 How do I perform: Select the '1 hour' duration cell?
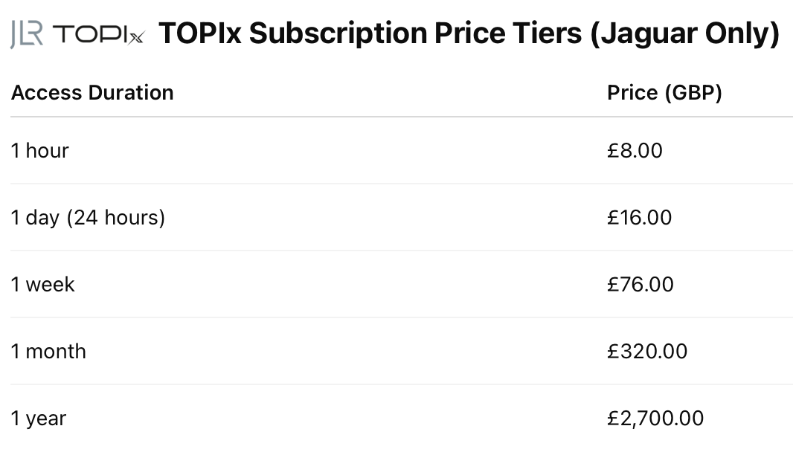40,151
